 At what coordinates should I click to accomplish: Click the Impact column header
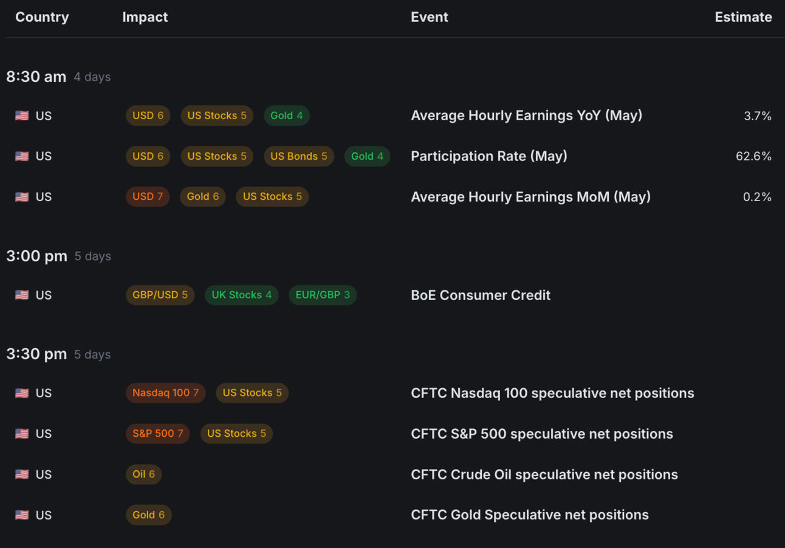[145, 17]
